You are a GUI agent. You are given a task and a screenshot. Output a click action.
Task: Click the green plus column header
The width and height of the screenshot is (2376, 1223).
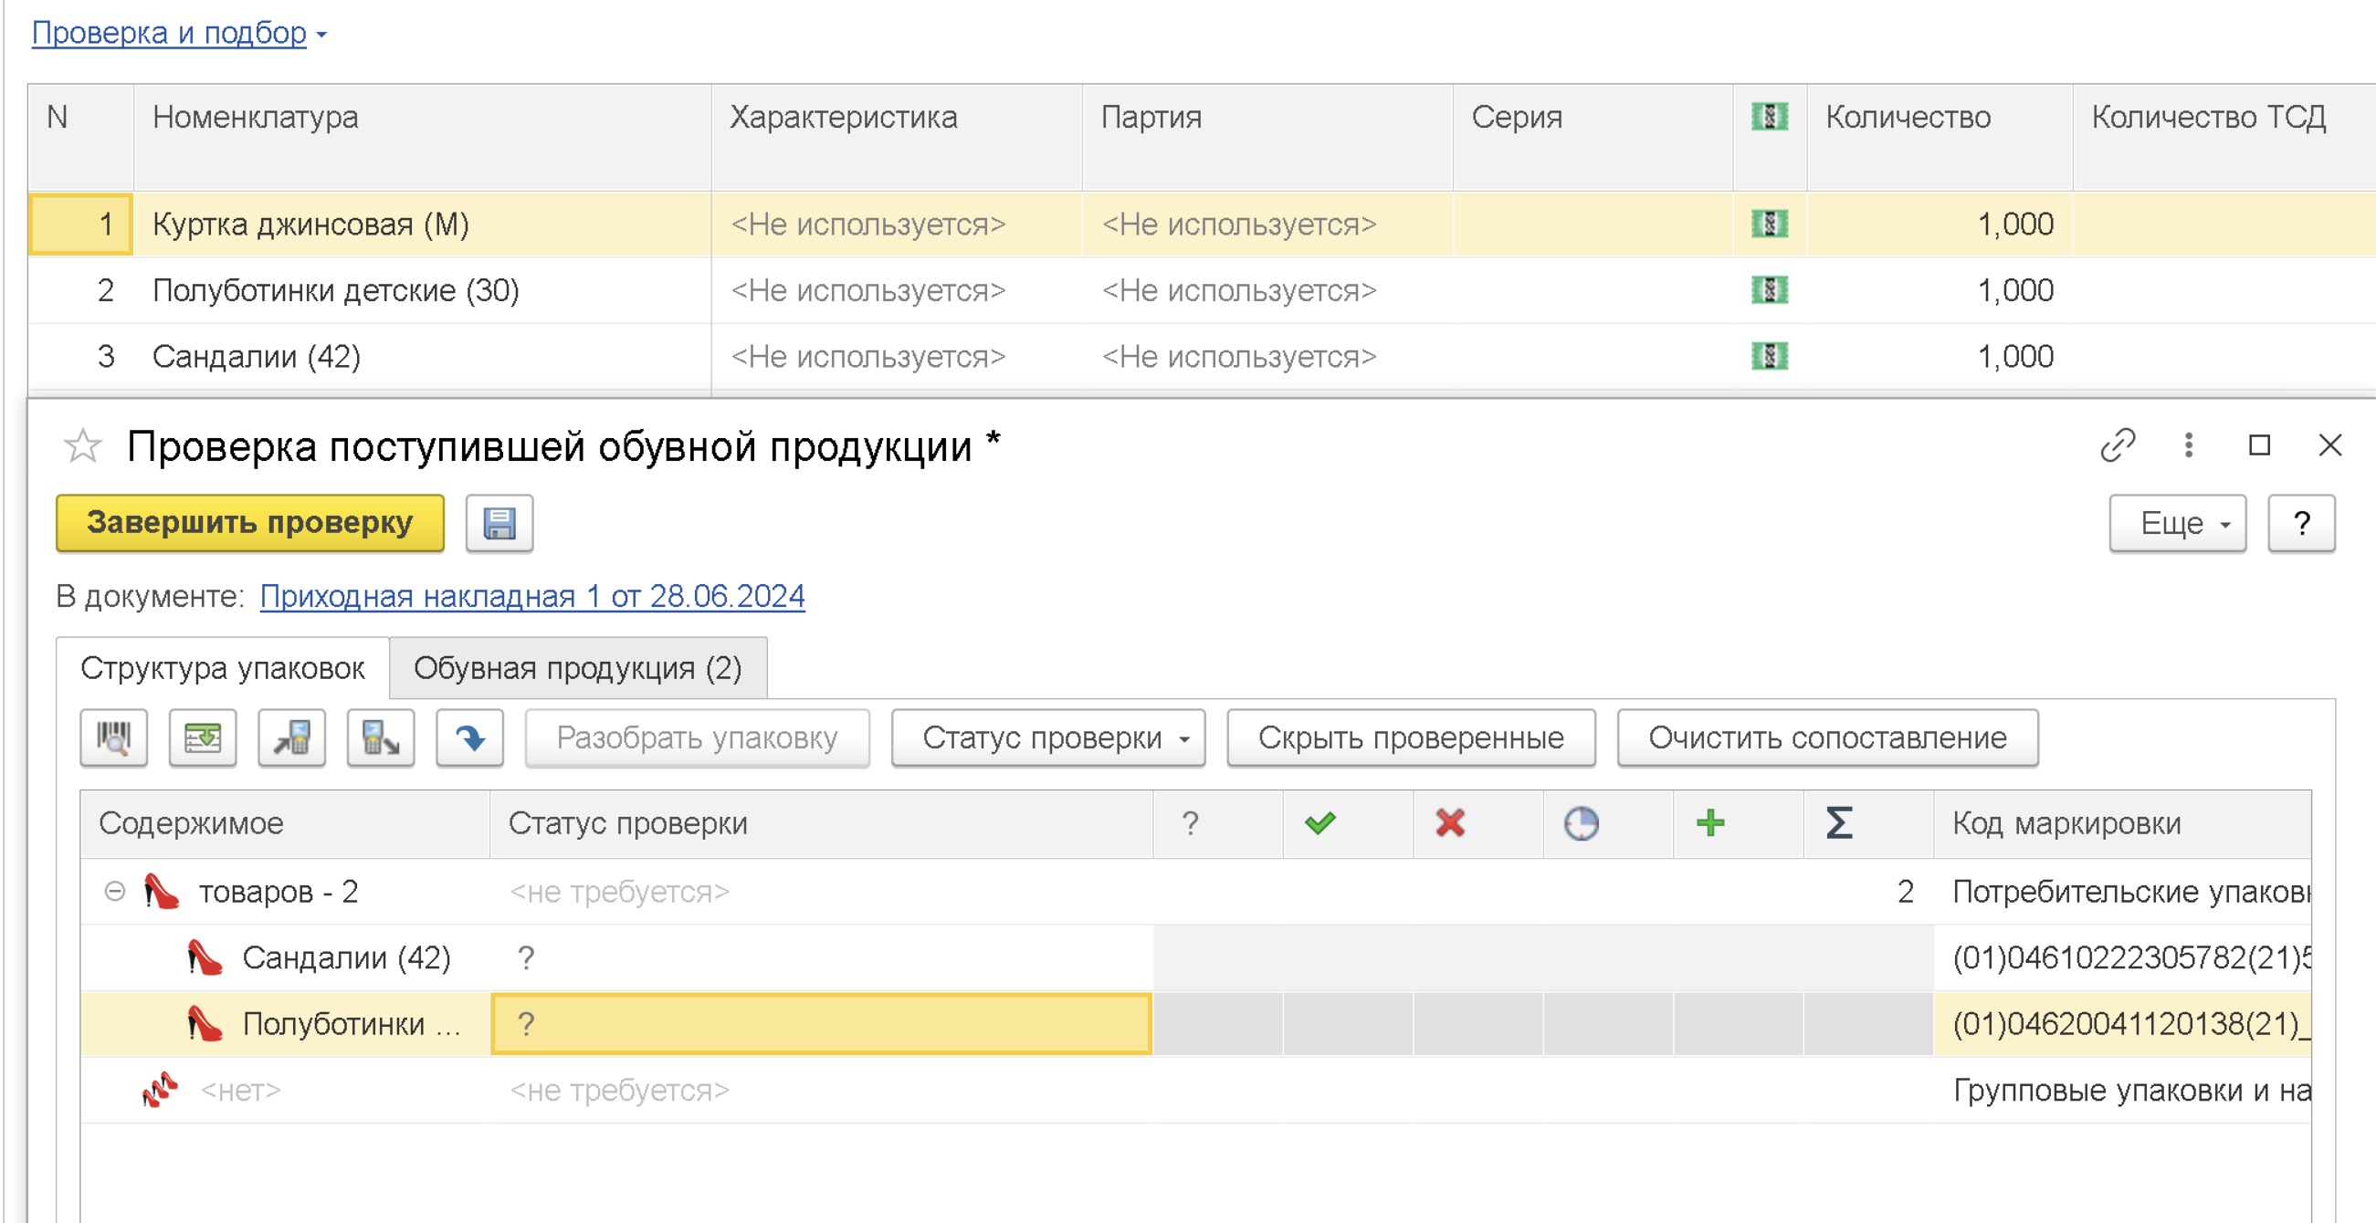1710,823
